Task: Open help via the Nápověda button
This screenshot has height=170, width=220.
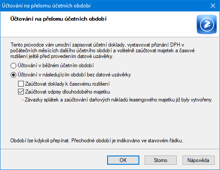Action: [198, 160]
